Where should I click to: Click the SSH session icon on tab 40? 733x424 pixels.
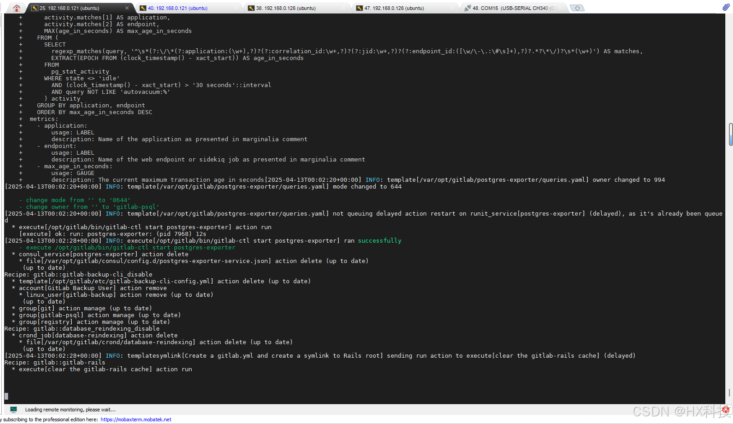click(x=143, y=8)
